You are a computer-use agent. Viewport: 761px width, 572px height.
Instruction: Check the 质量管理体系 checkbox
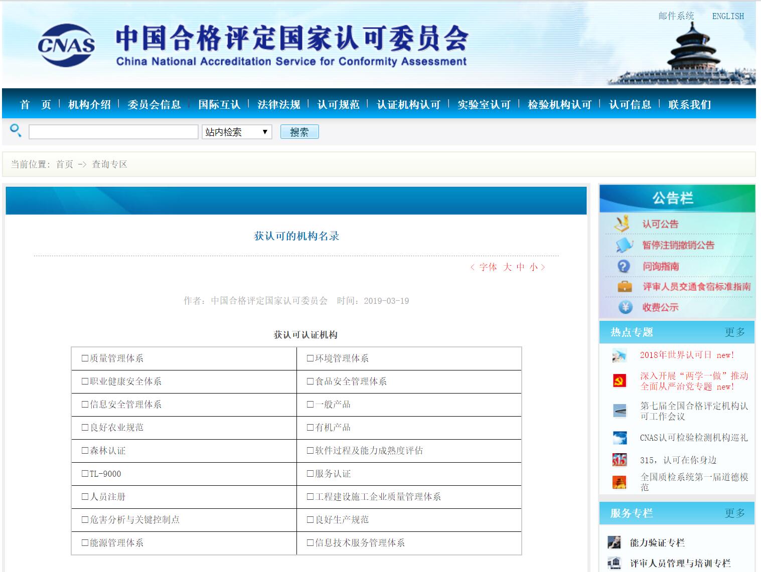pyautogui.click(x=85, y=358)
